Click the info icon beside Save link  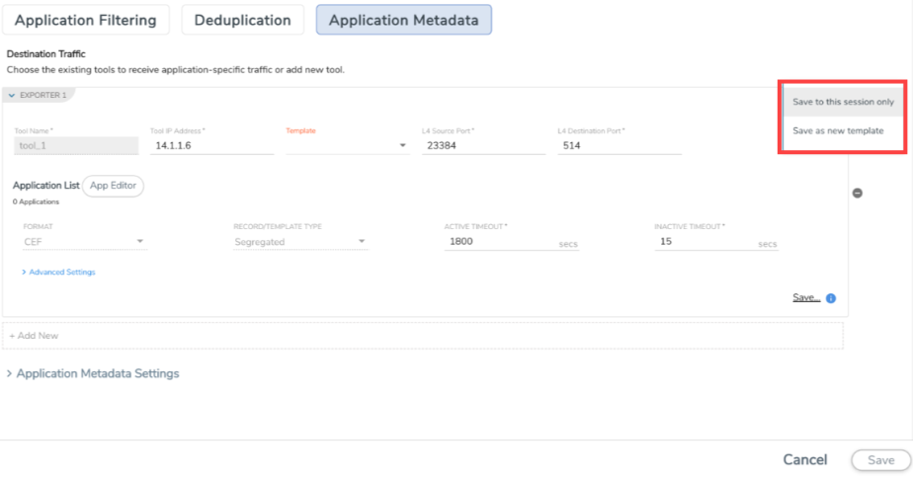tap(831, 298)
